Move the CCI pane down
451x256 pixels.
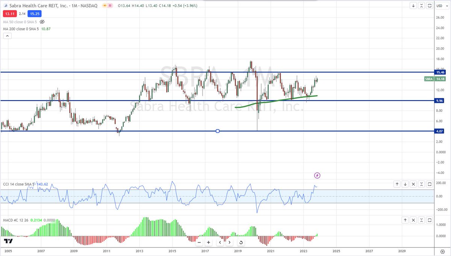point(405,184)
